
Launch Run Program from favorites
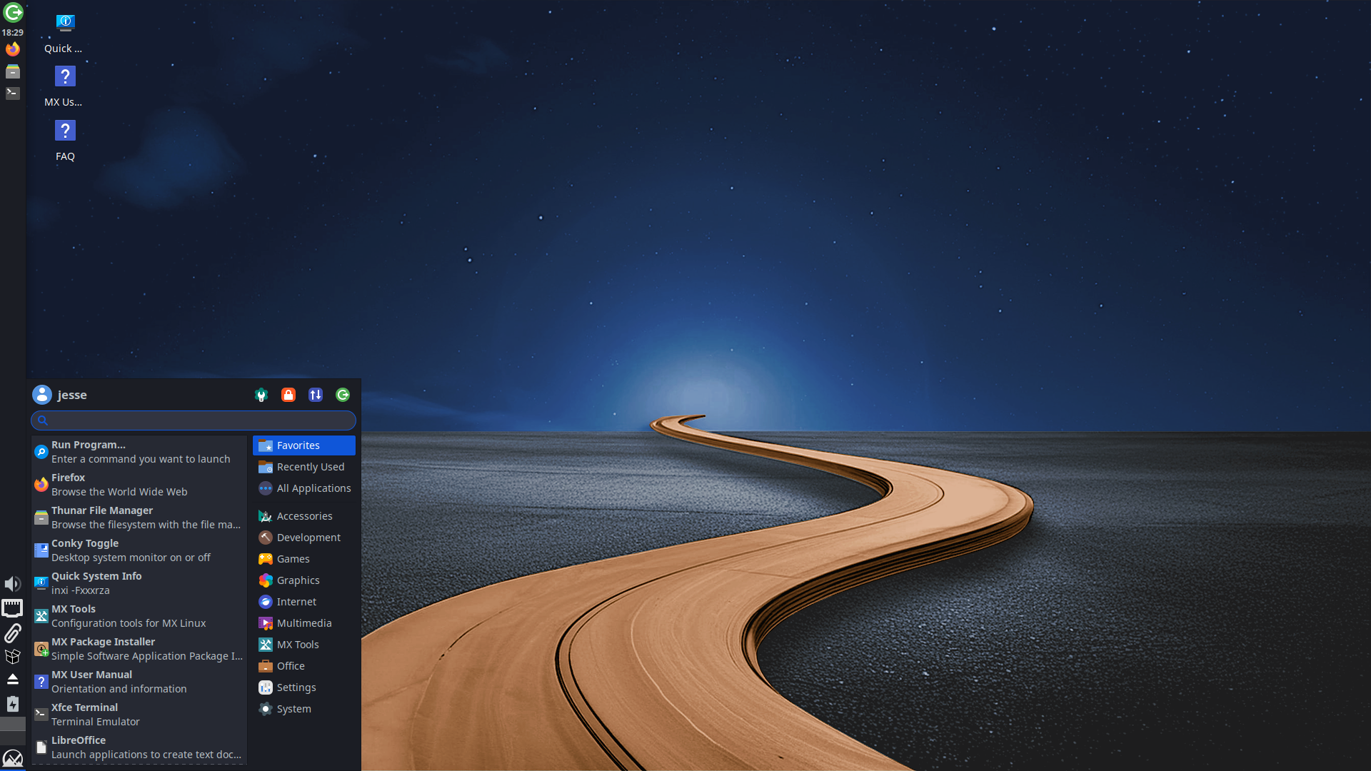139,452
